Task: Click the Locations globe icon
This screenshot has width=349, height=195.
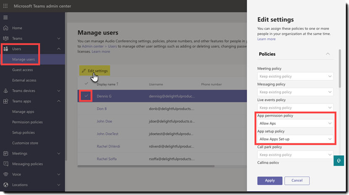Action: point(6,185)
